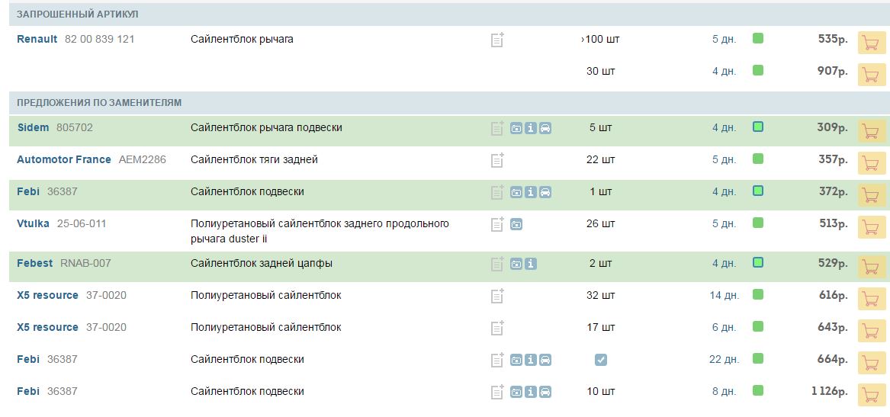The height and width of the screenshot is (417, 890).
Task: Click outlined green status square for Sidem 309р
Action: coord(758,127)
